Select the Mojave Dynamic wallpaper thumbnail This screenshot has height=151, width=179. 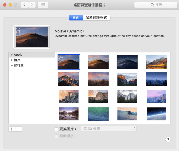69,62
